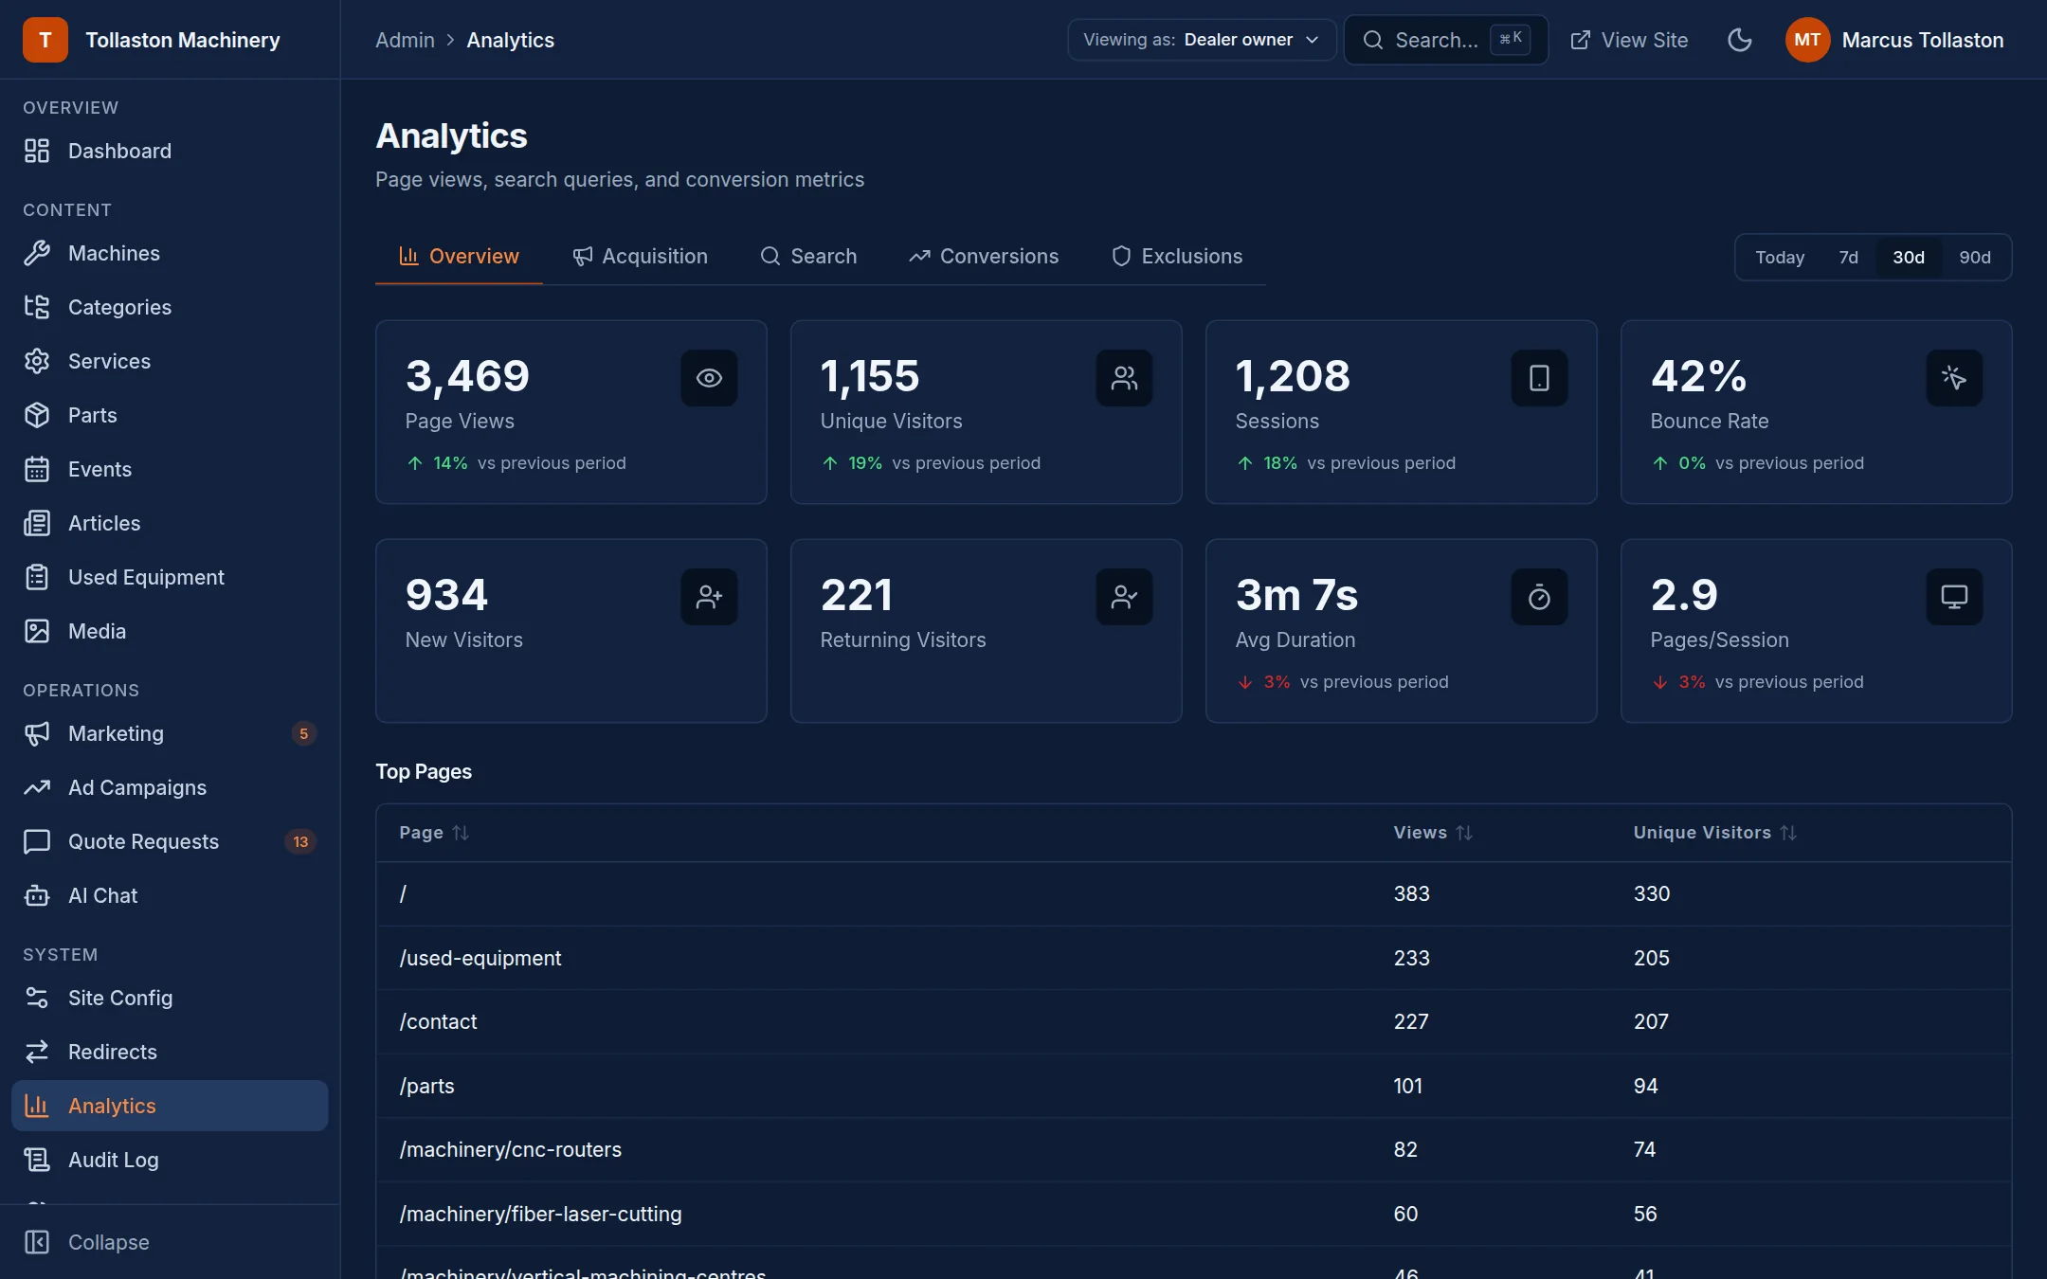Open AI Chat
Viewport: 2047px width, 1279px height.
click(170, 895)
